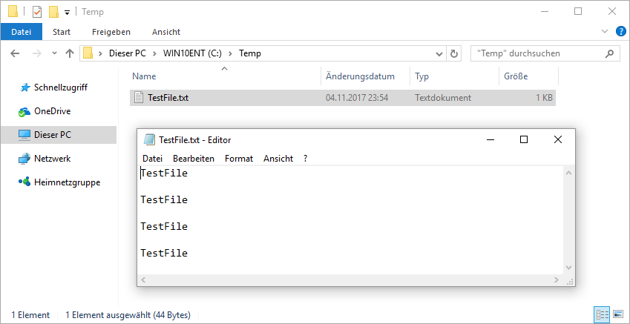Open the address bar history dropdown
The image size is (630, 324).
[x=438, y=53]
